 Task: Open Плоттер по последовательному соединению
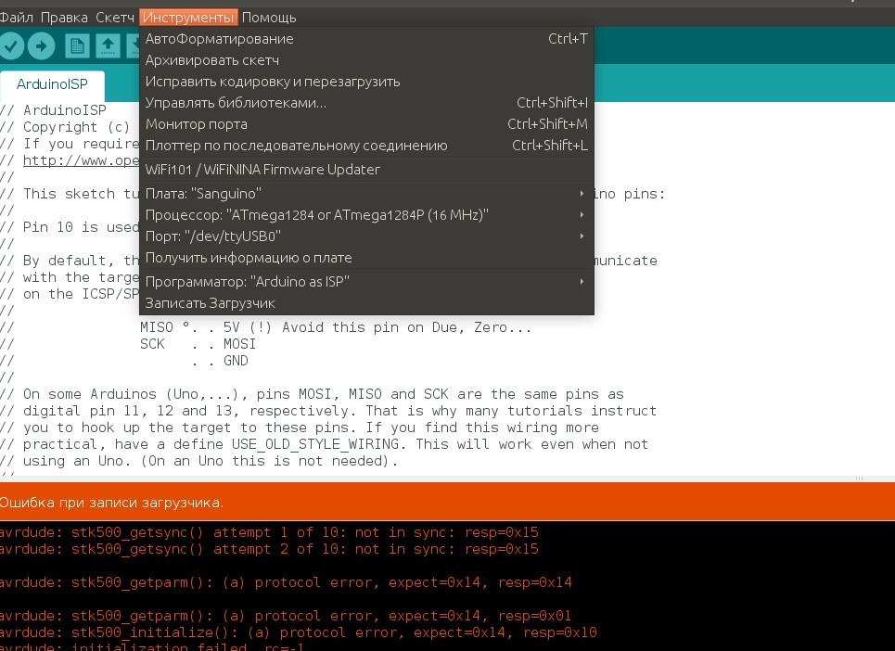pos(366,146)
